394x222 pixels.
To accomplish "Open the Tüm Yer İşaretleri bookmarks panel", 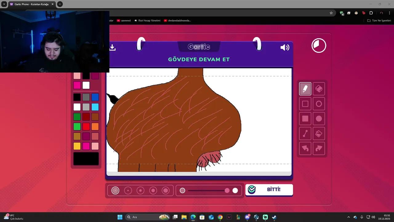I will pos(379,20).
